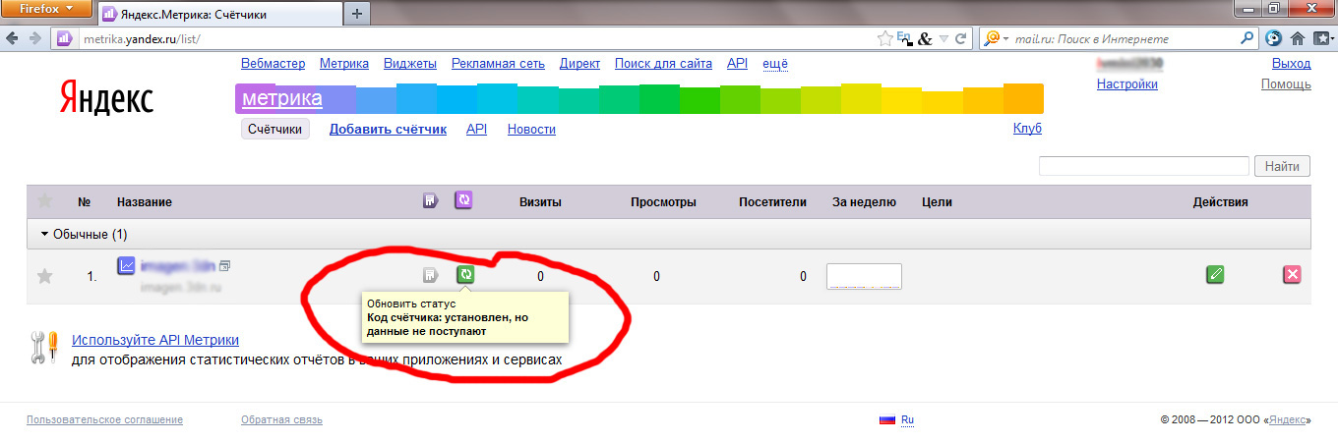Open API in the top navigation bar
The width and height of the screenshot is (1338, 442).
pyautogui.click(x=737, y=63)
